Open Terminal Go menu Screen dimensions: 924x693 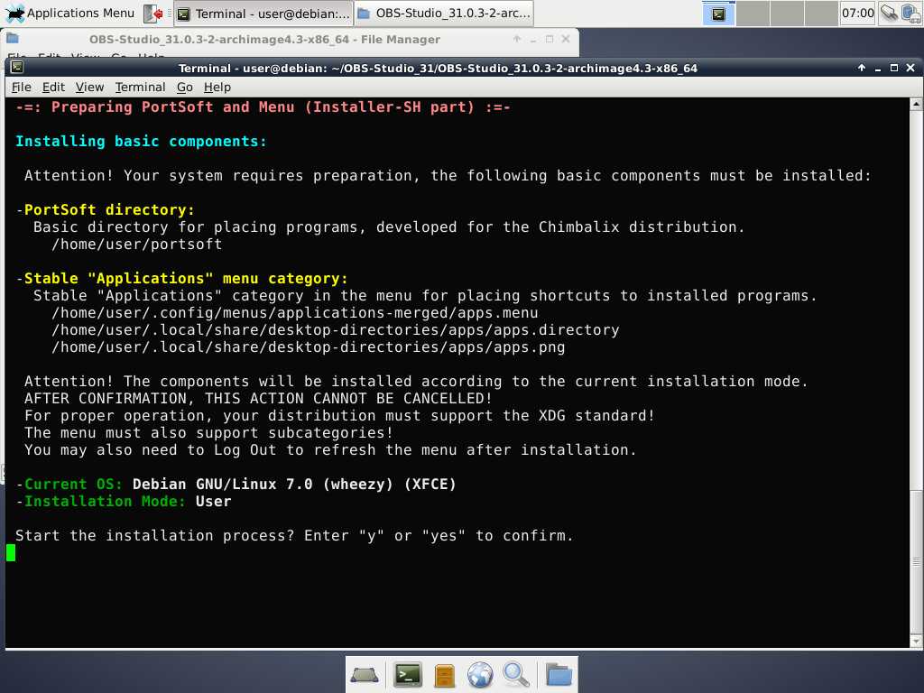click(184, 88)
